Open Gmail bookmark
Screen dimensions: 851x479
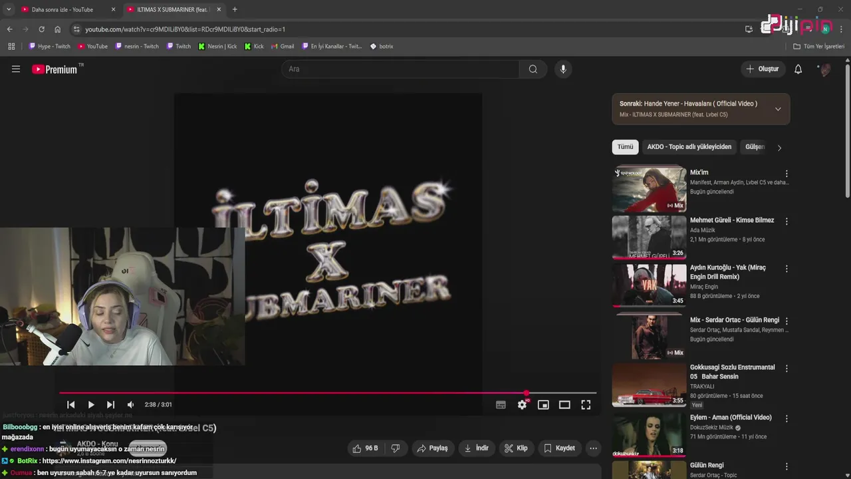[283, 47]
